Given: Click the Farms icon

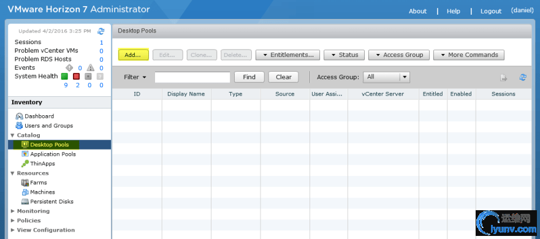Looking at the screenshot, I should tap(25, 183).
